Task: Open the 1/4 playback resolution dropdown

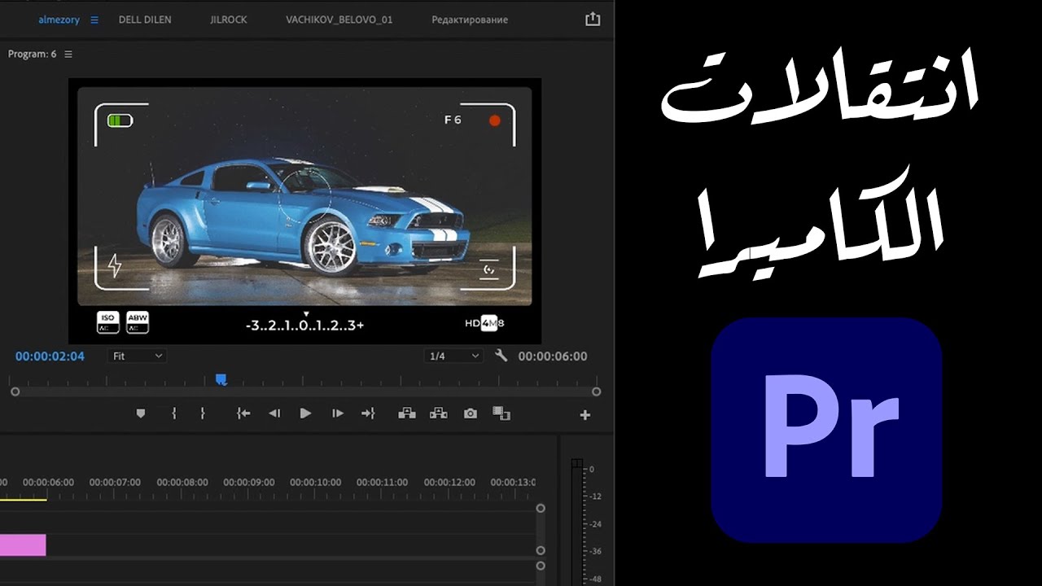Action: coord(454,356)
